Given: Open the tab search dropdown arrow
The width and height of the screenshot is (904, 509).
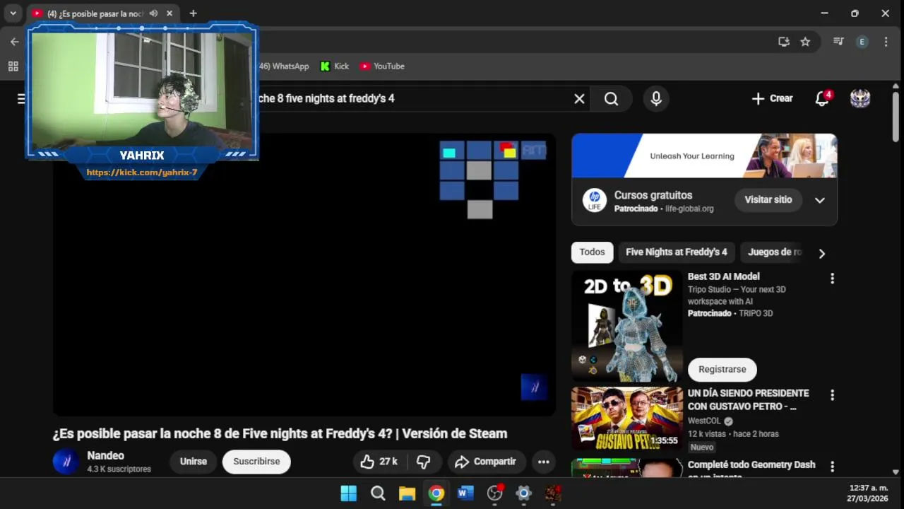Looking at the screenshot, I should (13, 13).
